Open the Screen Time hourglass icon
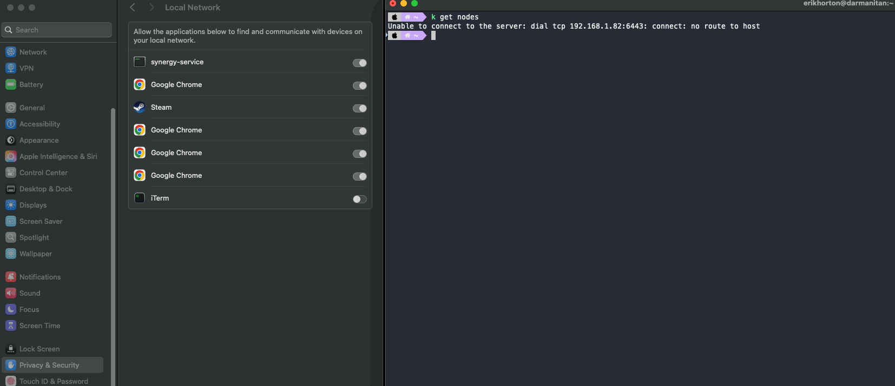895x386 pixels. click(x=11, y=325)
